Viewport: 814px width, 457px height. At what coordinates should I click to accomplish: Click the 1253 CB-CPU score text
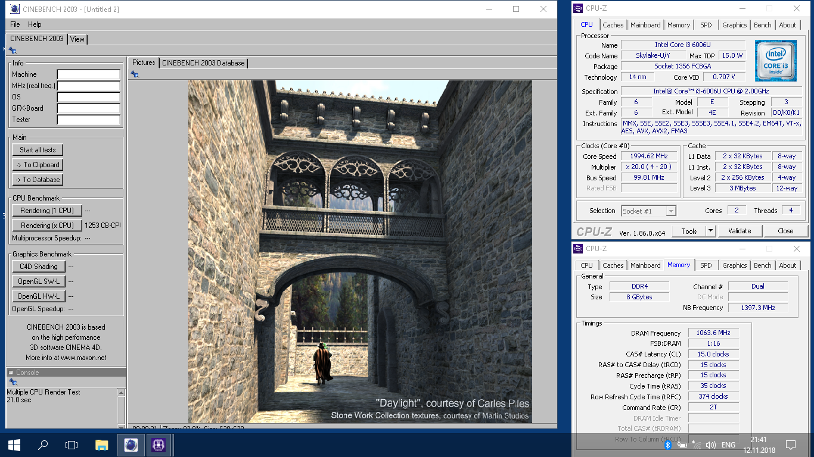tap(102, 226)
